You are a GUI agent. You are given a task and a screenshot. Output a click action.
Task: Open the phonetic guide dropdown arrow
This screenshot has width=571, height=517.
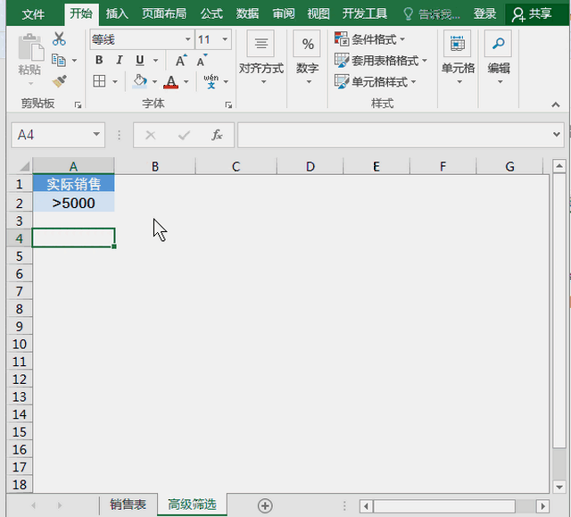[x=226, y=81]
